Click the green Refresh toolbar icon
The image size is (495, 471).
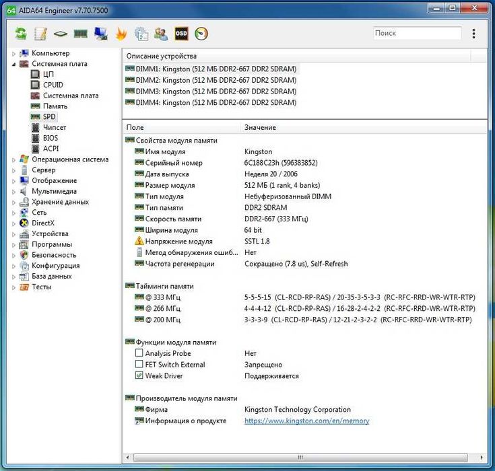[21, 34]
